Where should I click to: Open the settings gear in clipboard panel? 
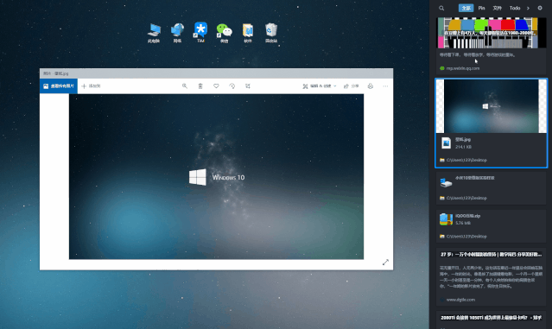[x=540, y=8]
